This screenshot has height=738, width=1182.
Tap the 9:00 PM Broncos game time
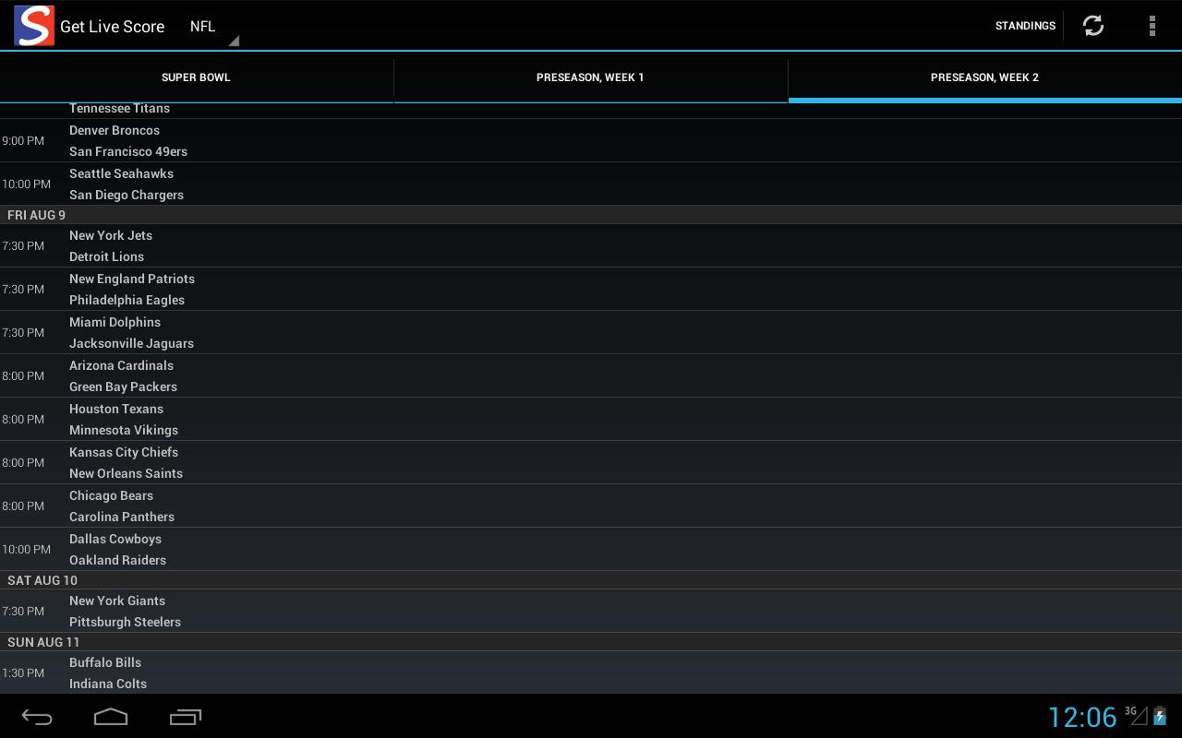(23, 141)
